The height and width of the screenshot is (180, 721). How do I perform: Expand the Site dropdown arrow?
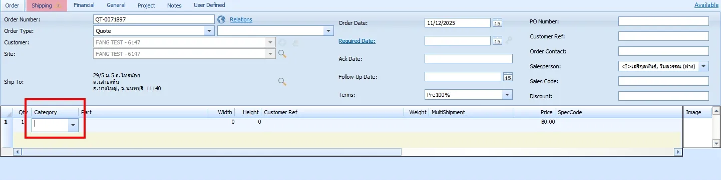click(271, 53)
